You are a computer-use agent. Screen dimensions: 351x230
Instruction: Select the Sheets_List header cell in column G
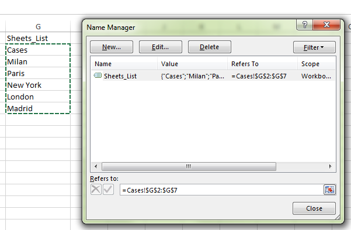(38, 38)
